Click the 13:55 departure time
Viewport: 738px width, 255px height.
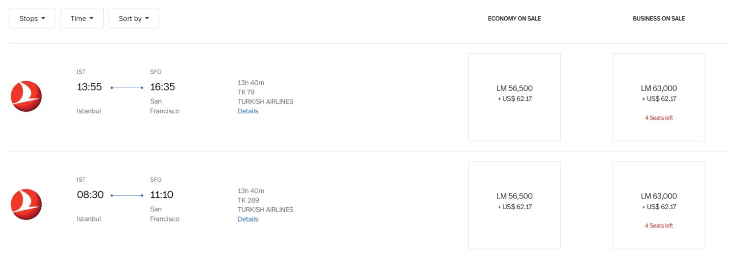click(90, 87)
